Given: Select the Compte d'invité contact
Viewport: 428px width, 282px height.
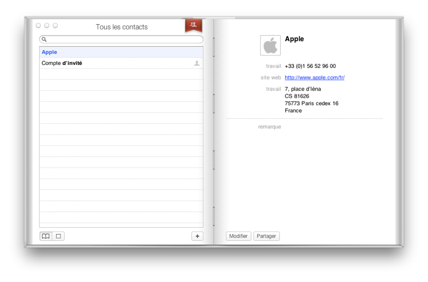Looking at the screenshot, I should pos(121,63).
